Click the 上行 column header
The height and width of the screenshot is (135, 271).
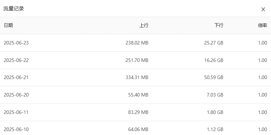point(144,25)
